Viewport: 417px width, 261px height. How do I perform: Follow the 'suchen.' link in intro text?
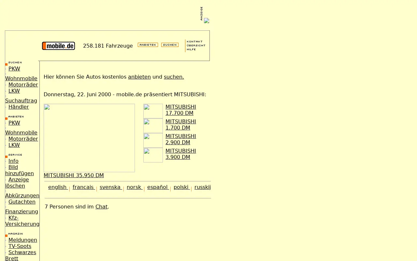(x=174, y=77)
